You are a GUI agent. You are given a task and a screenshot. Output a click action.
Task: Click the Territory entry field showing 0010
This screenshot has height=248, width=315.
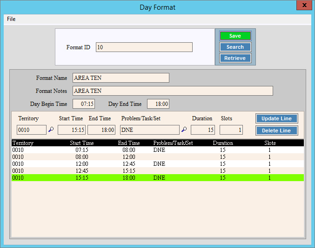(32, 130)
